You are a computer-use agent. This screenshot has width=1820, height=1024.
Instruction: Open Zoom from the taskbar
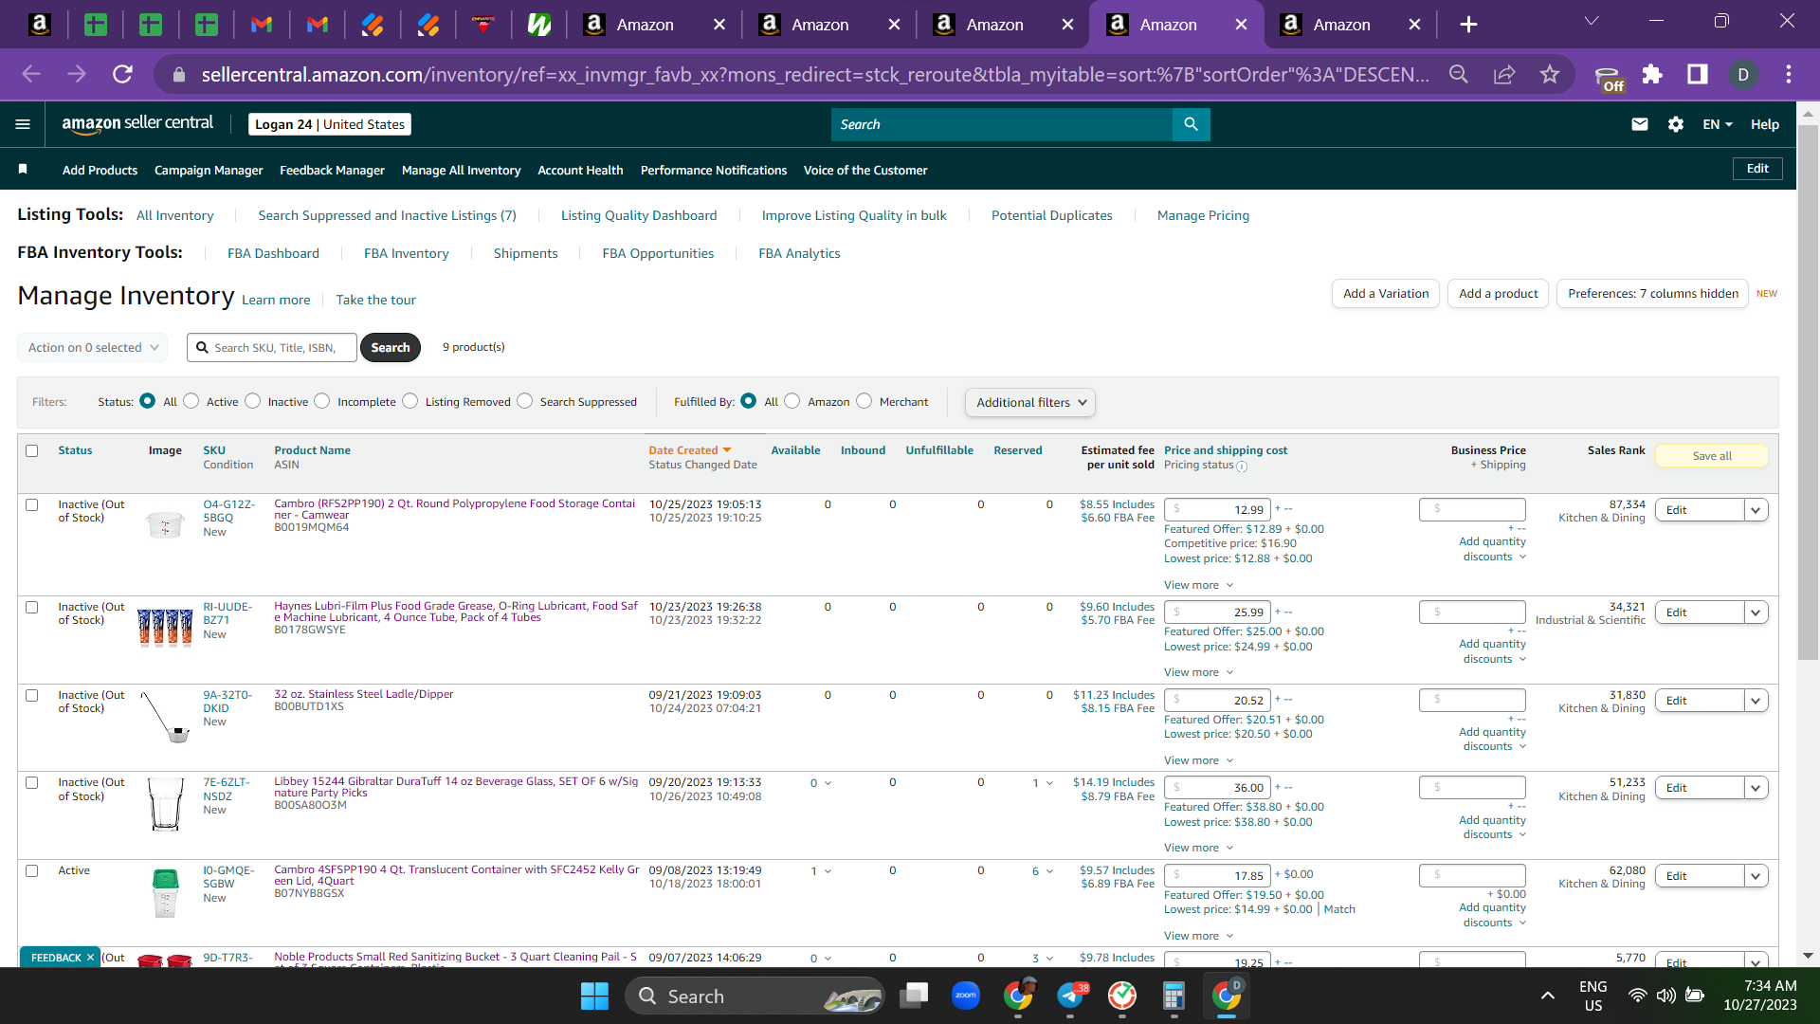click(966, 996)
